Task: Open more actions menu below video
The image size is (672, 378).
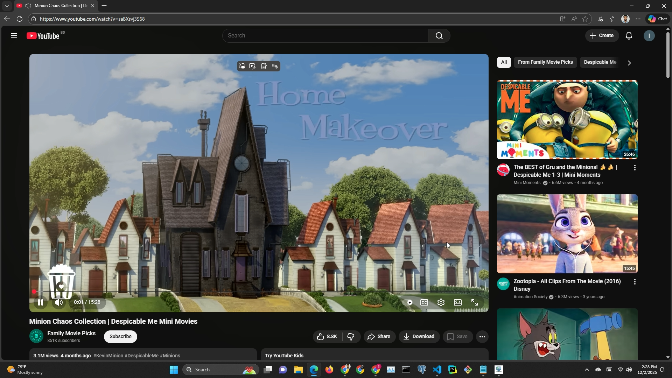Action: click(482, 337)
